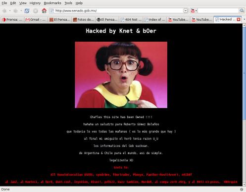Click the status bar icon at right
The image size is (246, 192).
(x=242, y=189)
